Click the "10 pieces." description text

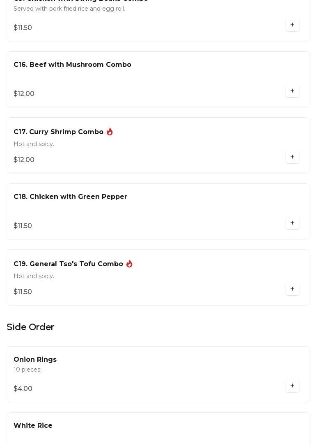pos(27,370)
